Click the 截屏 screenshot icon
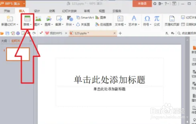Screen dimensions: 196x124 [59, 19]
